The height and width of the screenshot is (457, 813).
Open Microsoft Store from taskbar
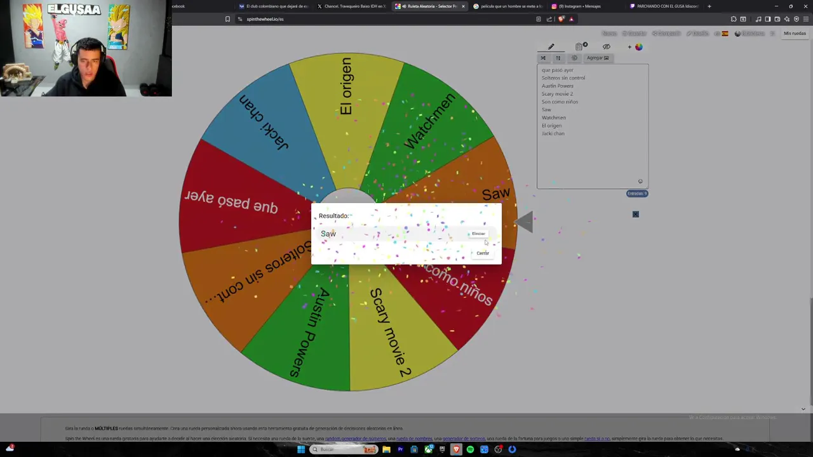pos(414,449)
